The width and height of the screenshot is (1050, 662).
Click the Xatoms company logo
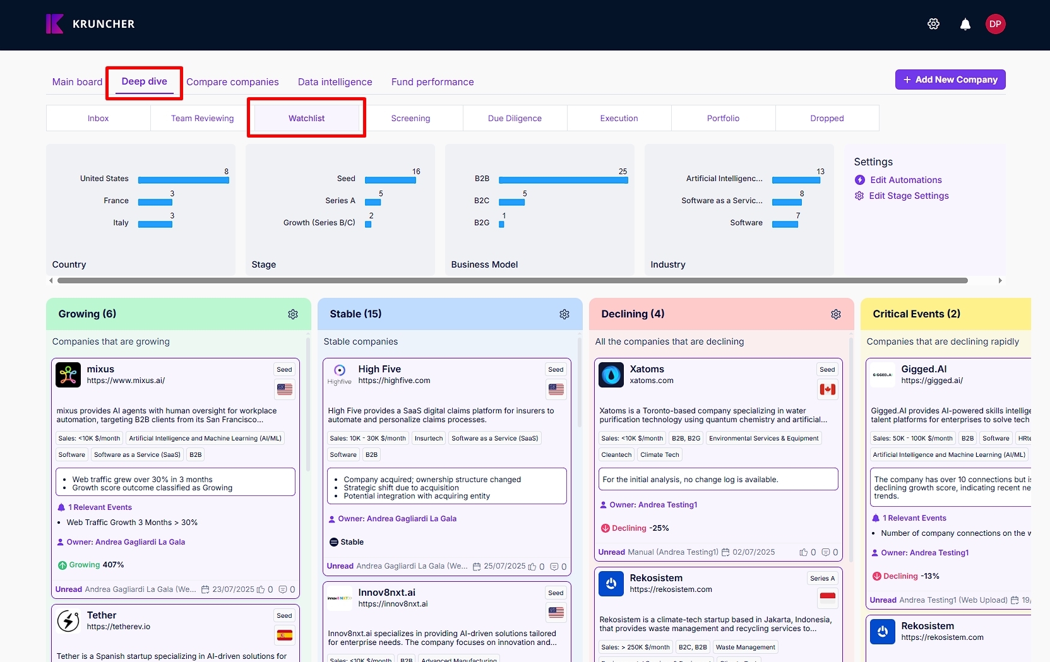tap(611, 375)
